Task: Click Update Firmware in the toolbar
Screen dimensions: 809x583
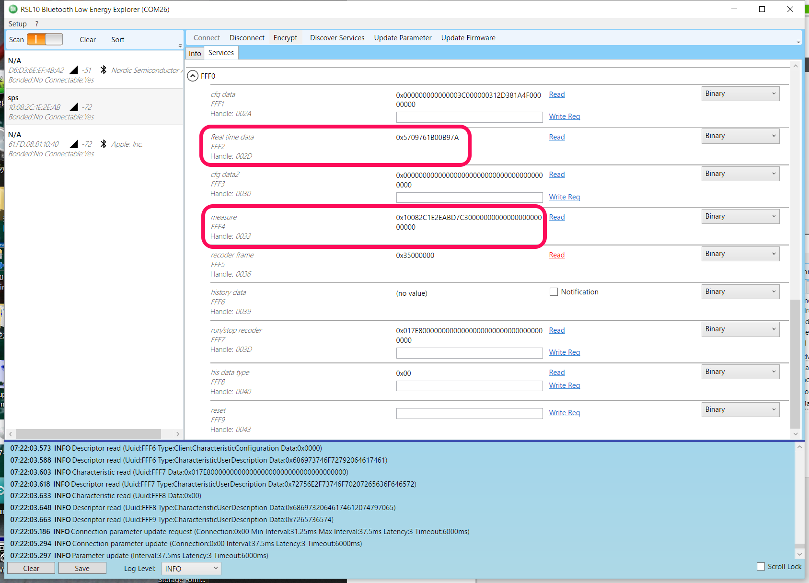Action: pos(468,38)
